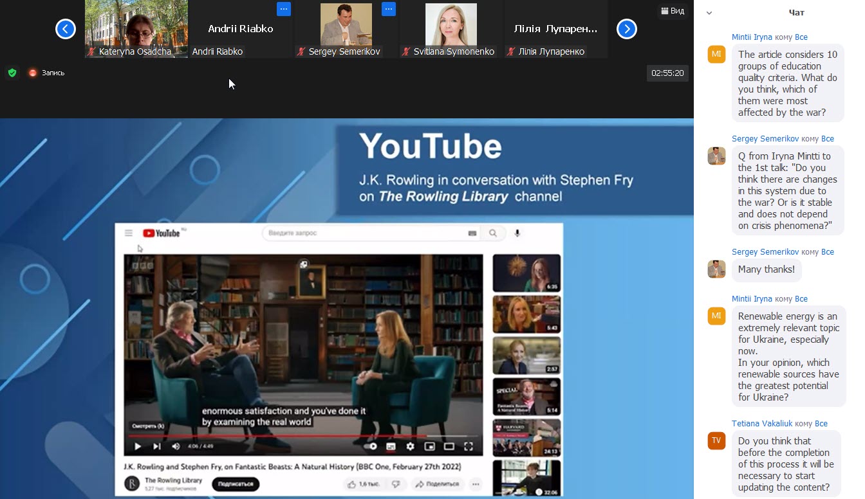Open the Вид view menu

(673, 11)
